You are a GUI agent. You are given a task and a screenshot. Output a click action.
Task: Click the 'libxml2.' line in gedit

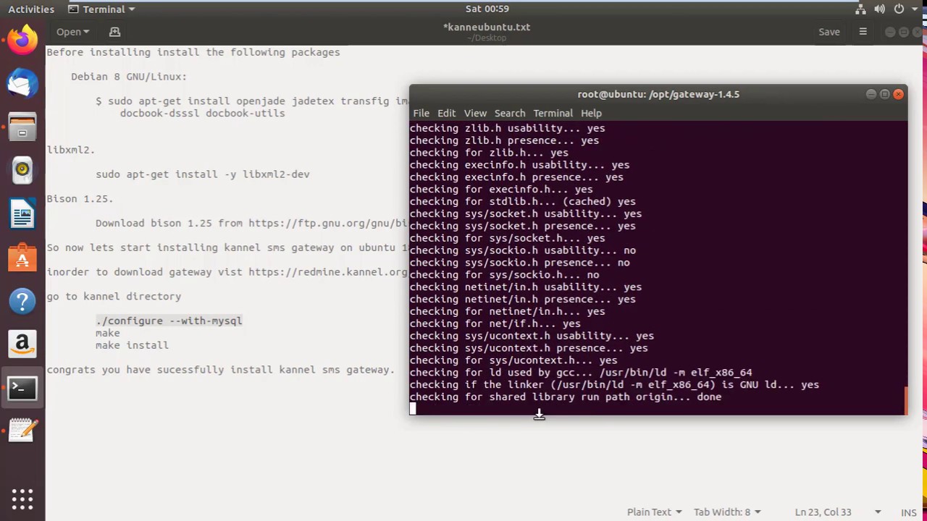(x=71, y=150)
